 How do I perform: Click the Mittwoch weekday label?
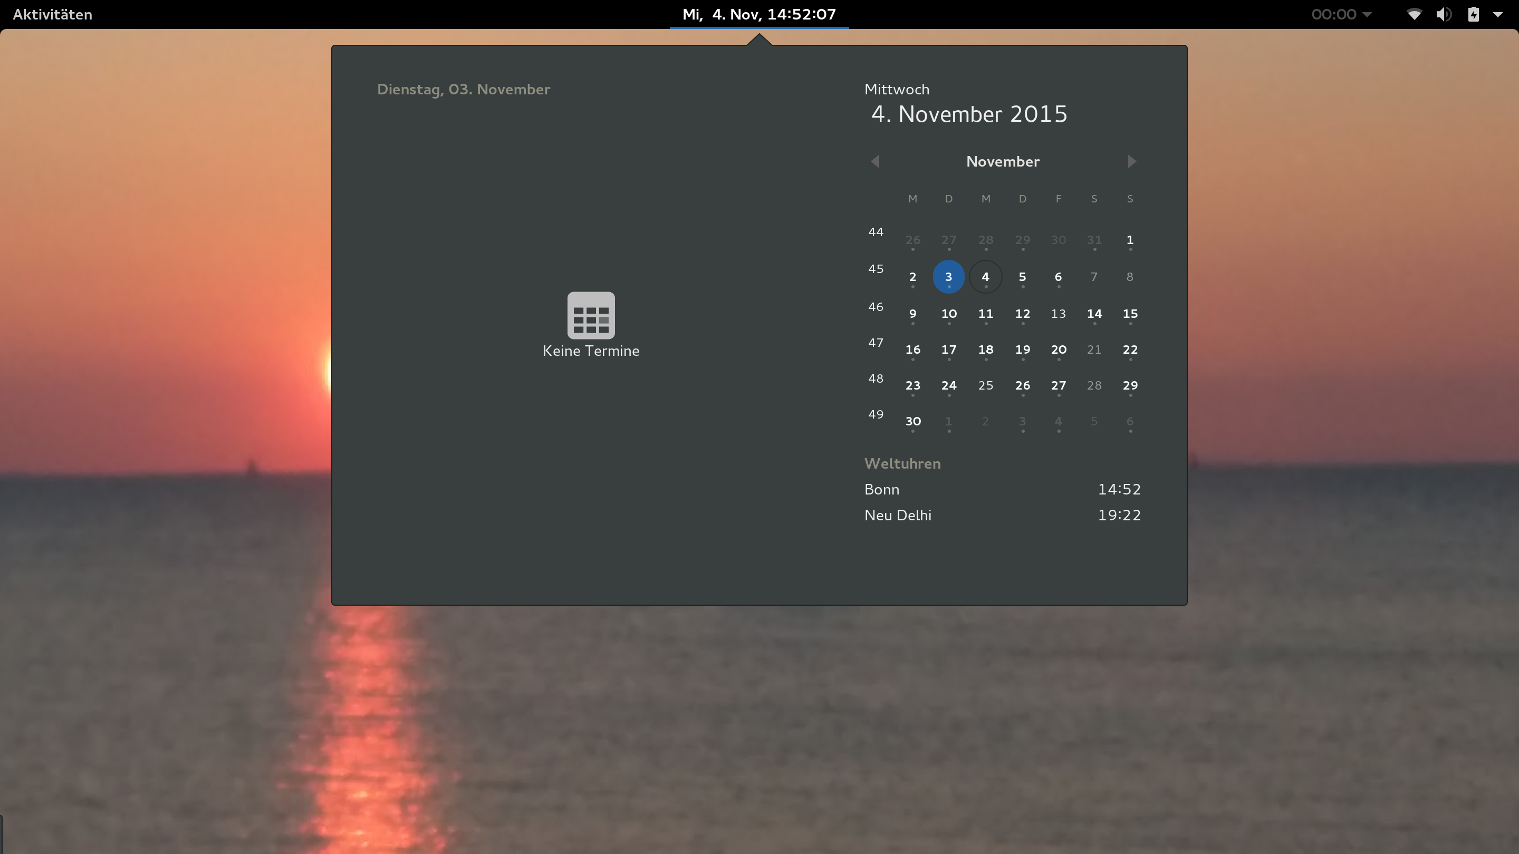tap(896, 90)
